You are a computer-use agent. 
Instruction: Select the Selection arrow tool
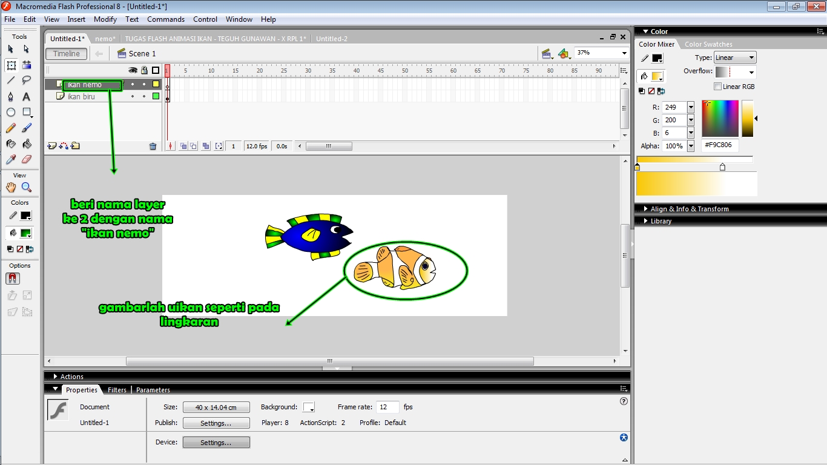(11, 49)
